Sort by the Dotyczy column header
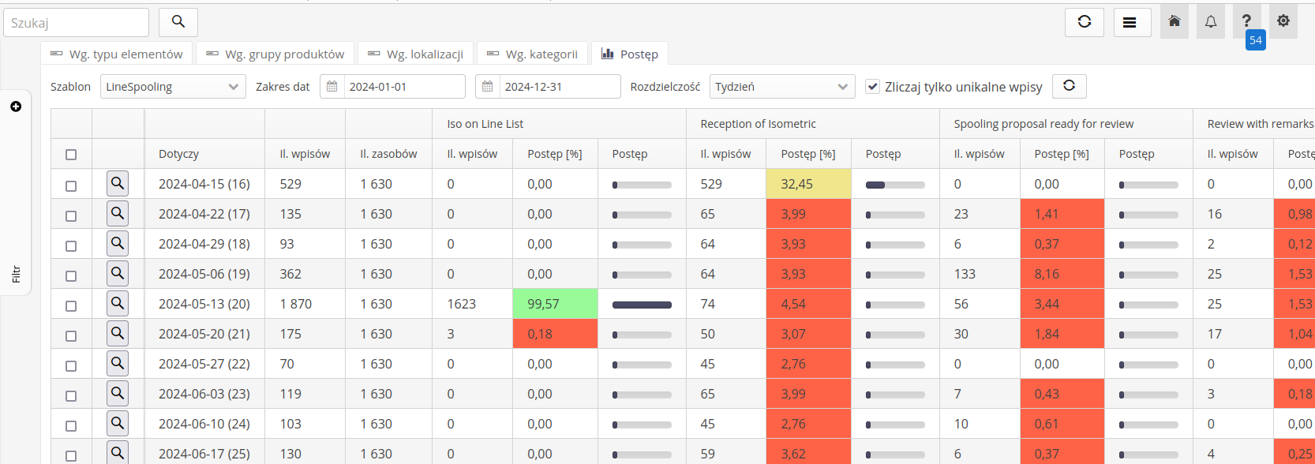Image resolution: width=1315 pixels, height=464 pixels. [x=179, y=154]
